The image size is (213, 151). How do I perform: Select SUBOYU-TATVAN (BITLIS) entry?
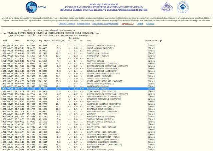(101, 119)
